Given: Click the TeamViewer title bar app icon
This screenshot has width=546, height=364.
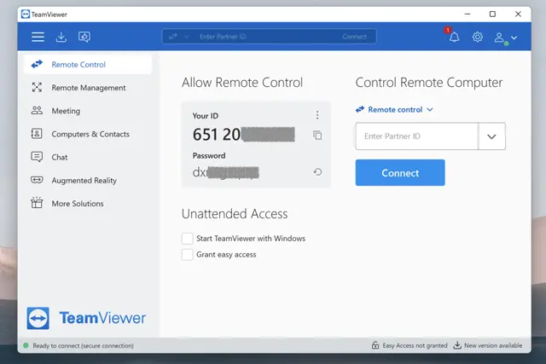Looking at the screenshot, I should pos(25,14).
